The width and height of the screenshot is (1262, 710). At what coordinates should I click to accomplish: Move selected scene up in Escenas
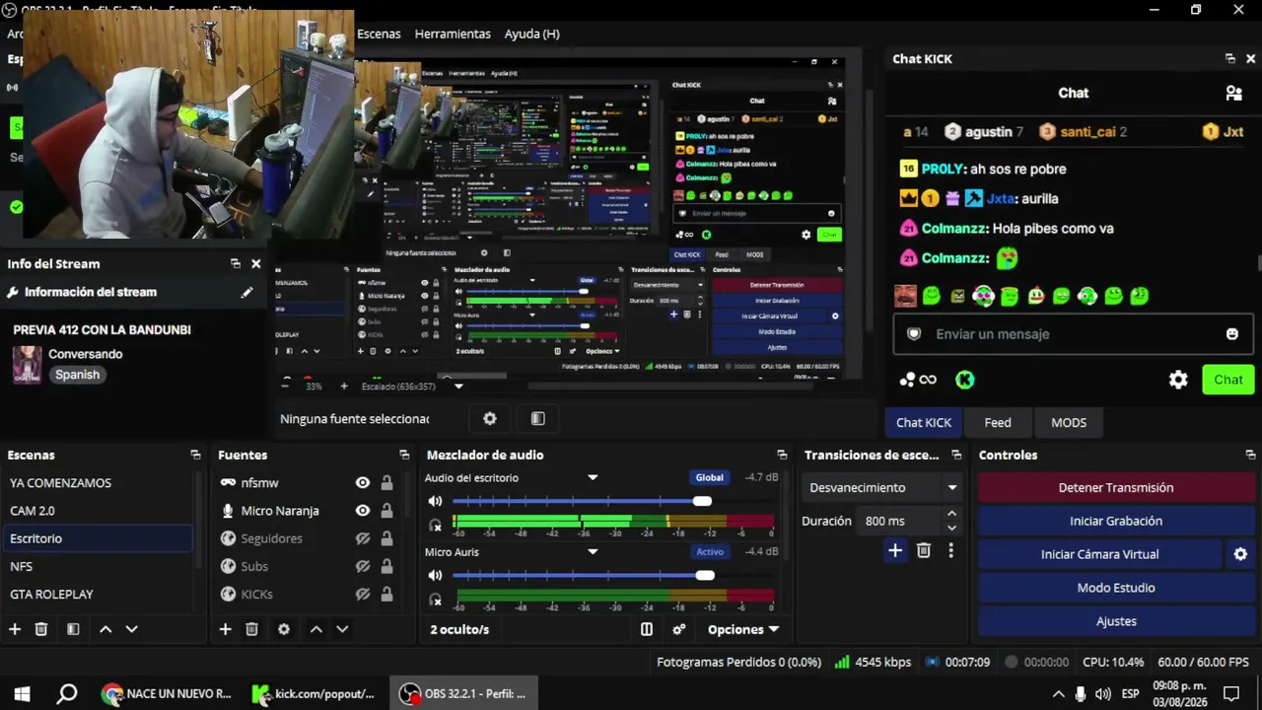(105, 629)
